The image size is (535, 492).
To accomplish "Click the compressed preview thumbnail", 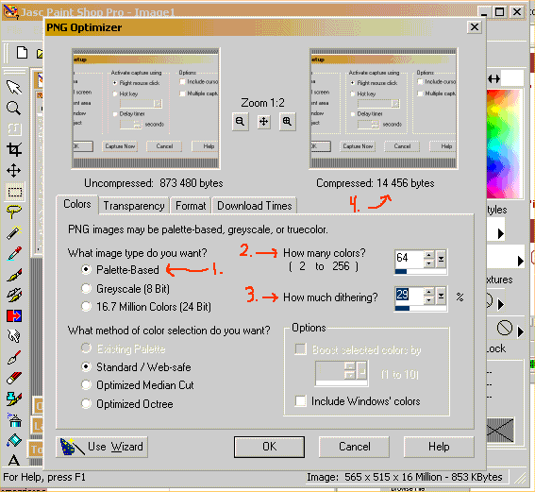I will click(383, 109).
